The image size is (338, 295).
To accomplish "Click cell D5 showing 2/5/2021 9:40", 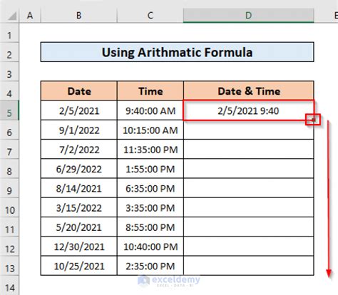I will tap(249, 110).
